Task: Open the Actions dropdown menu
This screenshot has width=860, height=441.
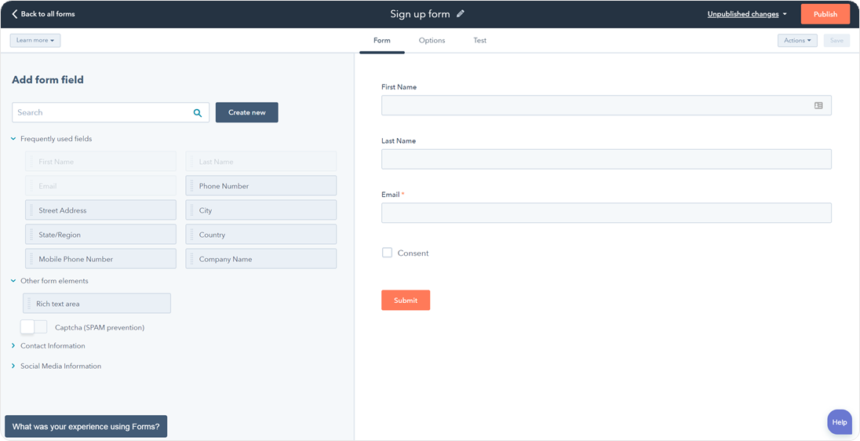Action: pyautogui.click(x=797, y=40)
